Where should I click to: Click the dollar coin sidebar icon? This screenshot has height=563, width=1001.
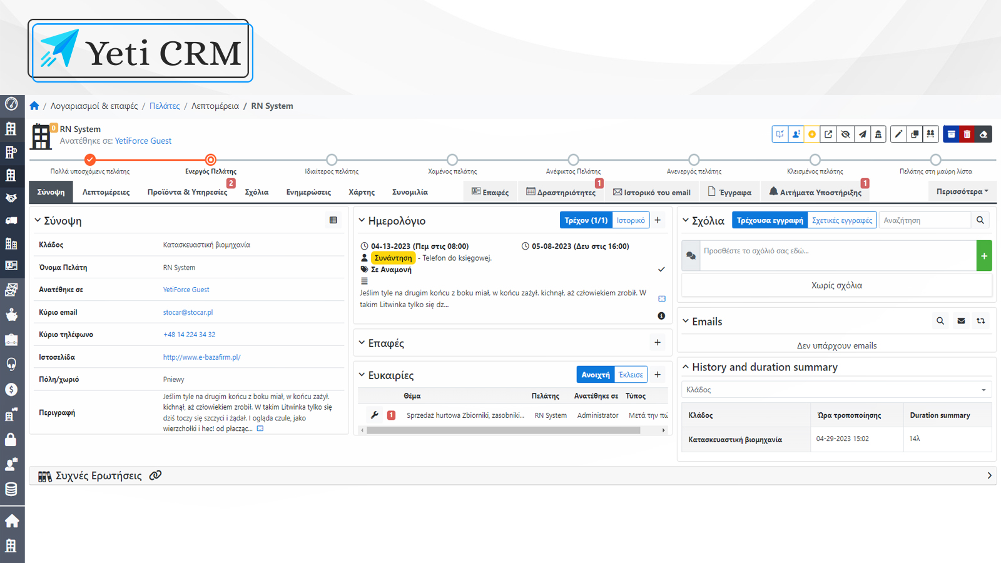tap(11, 389)
